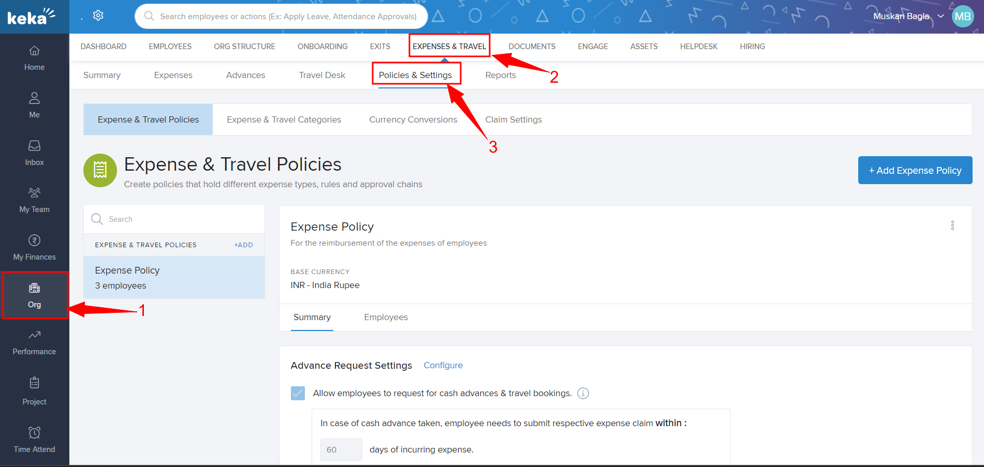Screen dimensions: 984x467
Task: Select the Performance sidebar icon
Action: [x=34, y=335]
